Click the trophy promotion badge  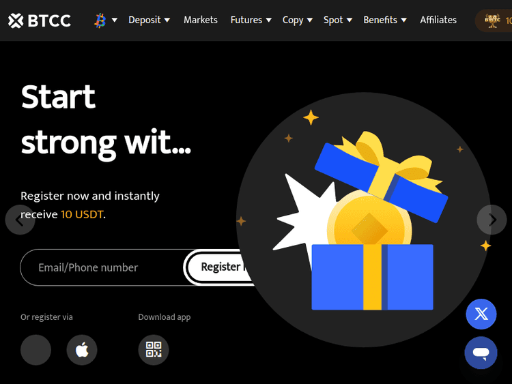click(494, 20)
